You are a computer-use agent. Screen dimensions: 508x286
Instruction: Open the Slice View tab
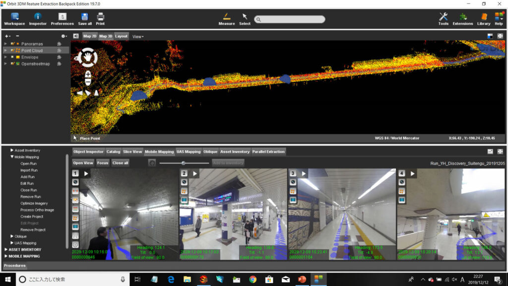tap(132, 151)
